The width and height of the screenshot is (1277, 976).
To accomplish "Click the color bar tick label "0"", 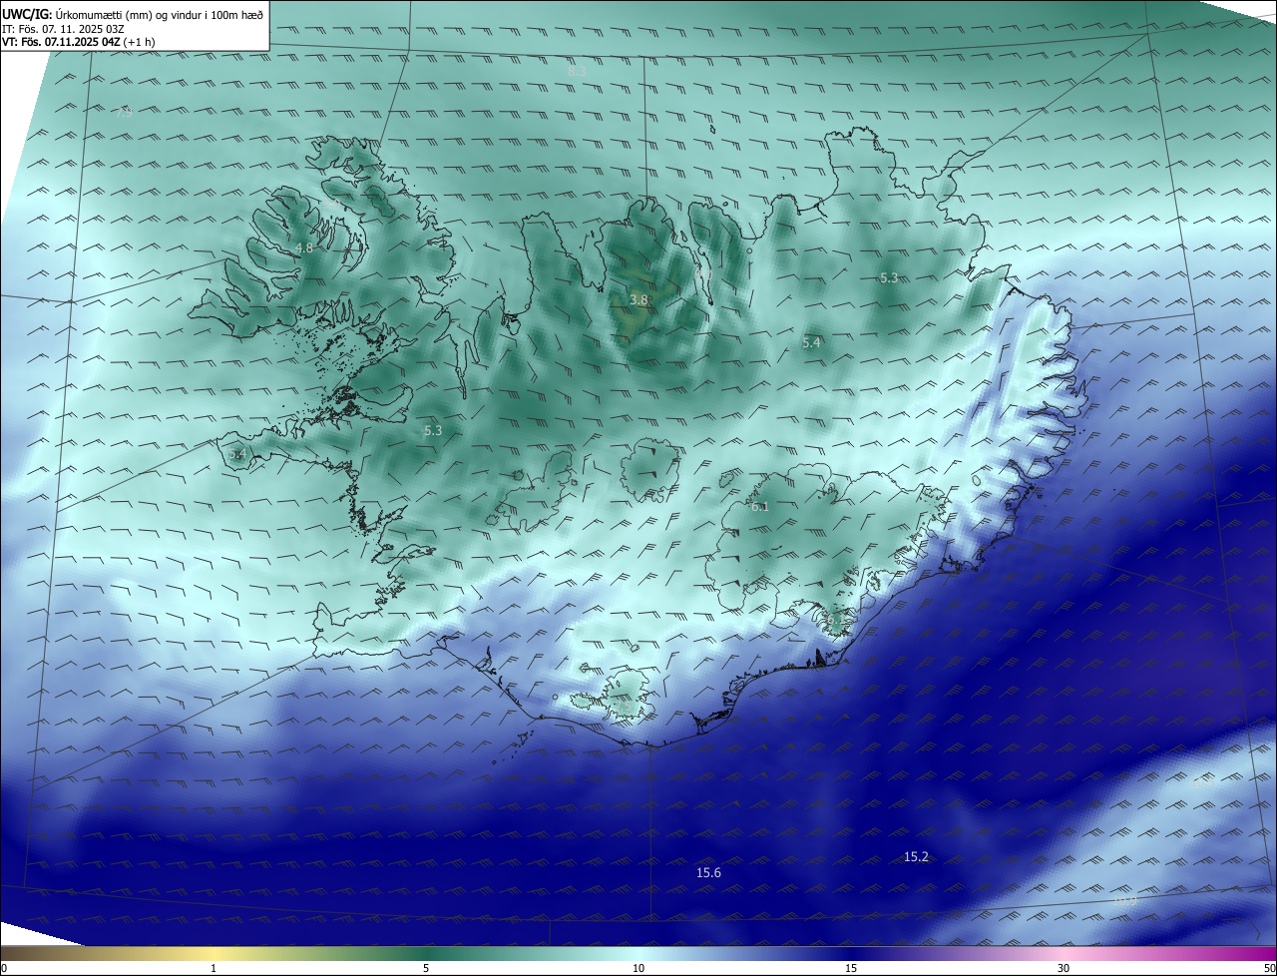I will point(4,968).
